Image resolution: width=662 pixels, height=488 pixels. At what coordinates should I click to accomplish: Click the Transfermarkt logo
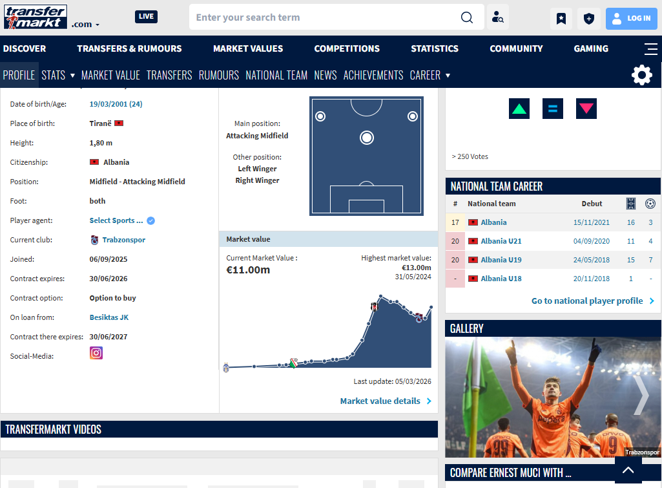click(35, 17)
